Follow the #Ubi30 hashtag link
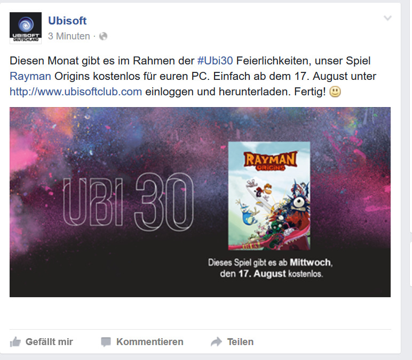Screen dimensions: 412x360 pyautogui.click(x=215, y=61)
